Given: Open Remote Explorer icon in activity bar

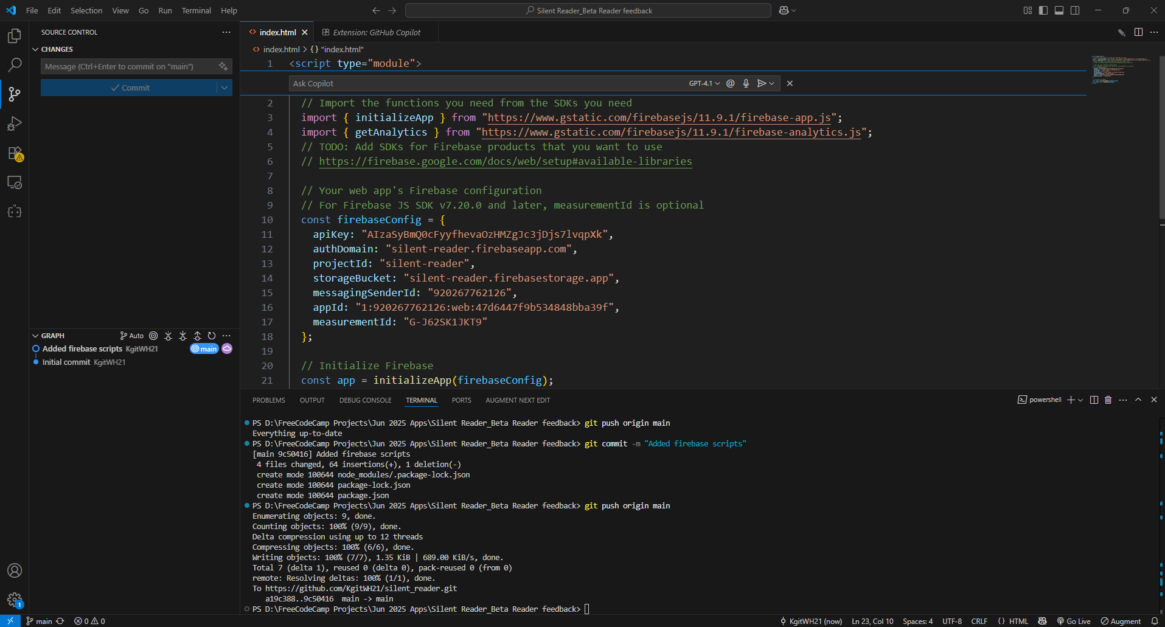Looking at the screenshot, I should 15,182.
